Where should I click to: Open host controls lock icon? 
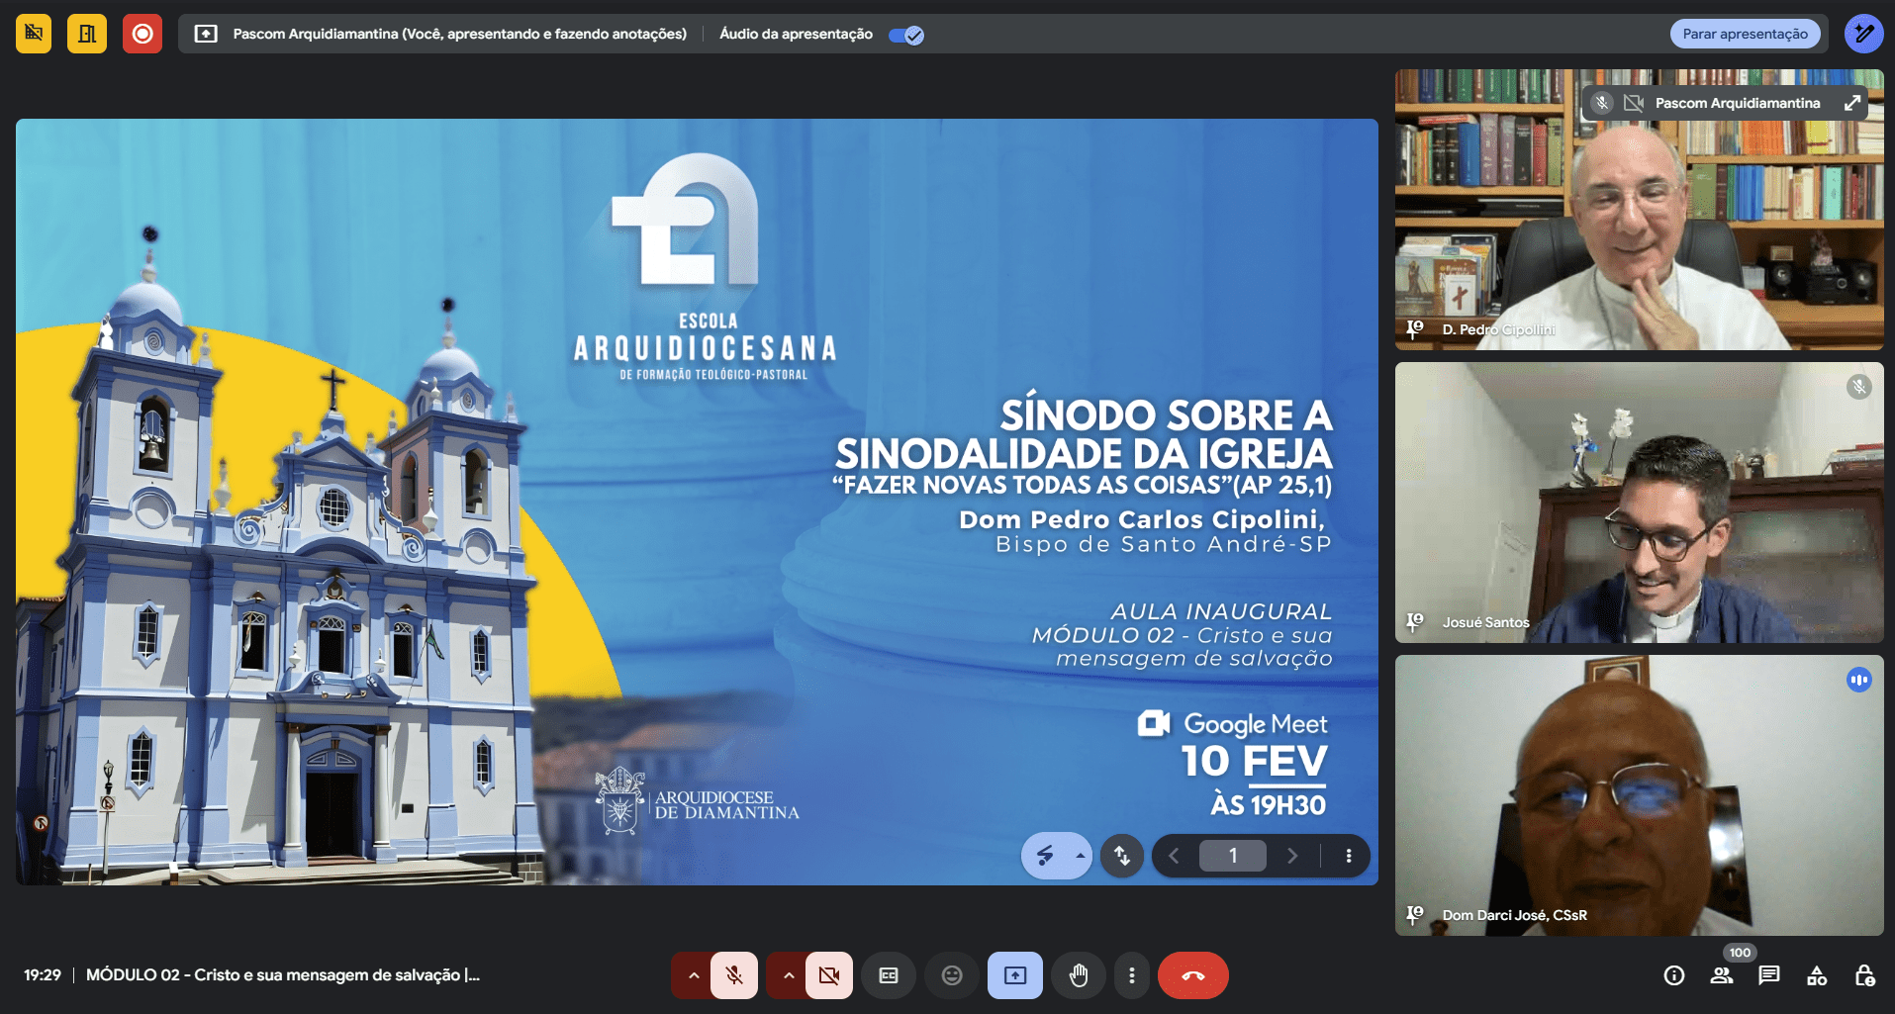[1864, 975]
